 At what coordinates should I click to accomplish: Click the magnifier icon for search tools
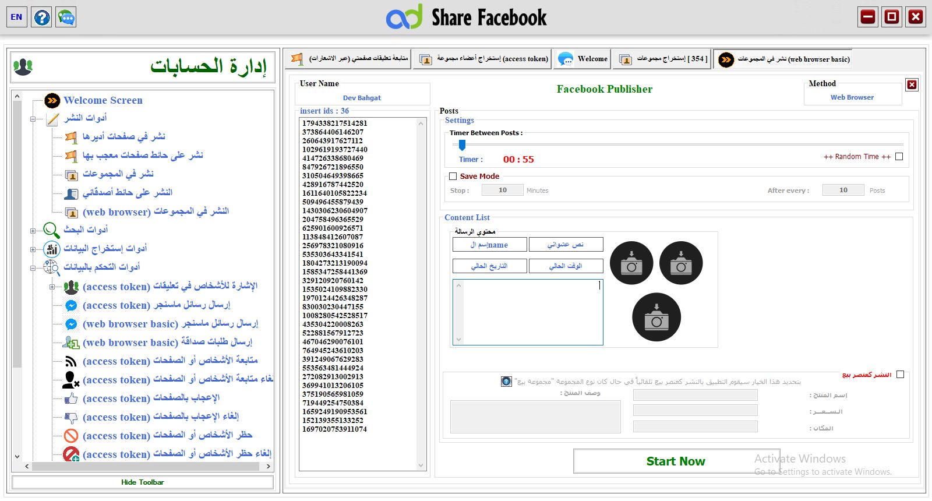[51, 230]
